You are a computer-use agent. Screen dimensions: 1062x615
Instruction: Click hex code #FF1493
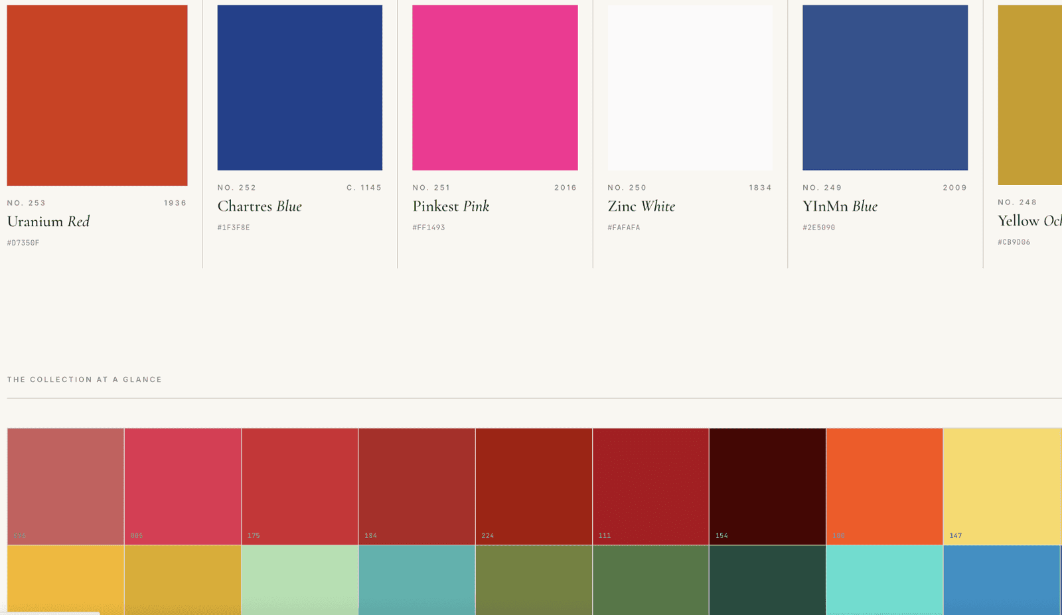(429, 228)
